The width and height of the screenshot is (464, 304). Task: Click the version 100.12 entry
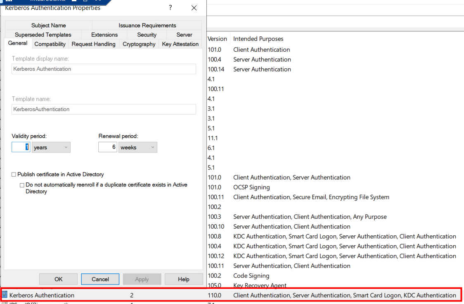[x=216, y=256]
